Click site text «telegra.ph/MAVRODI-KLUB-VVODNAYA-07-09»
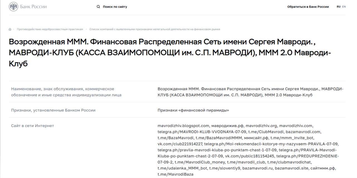 point(202,132)
